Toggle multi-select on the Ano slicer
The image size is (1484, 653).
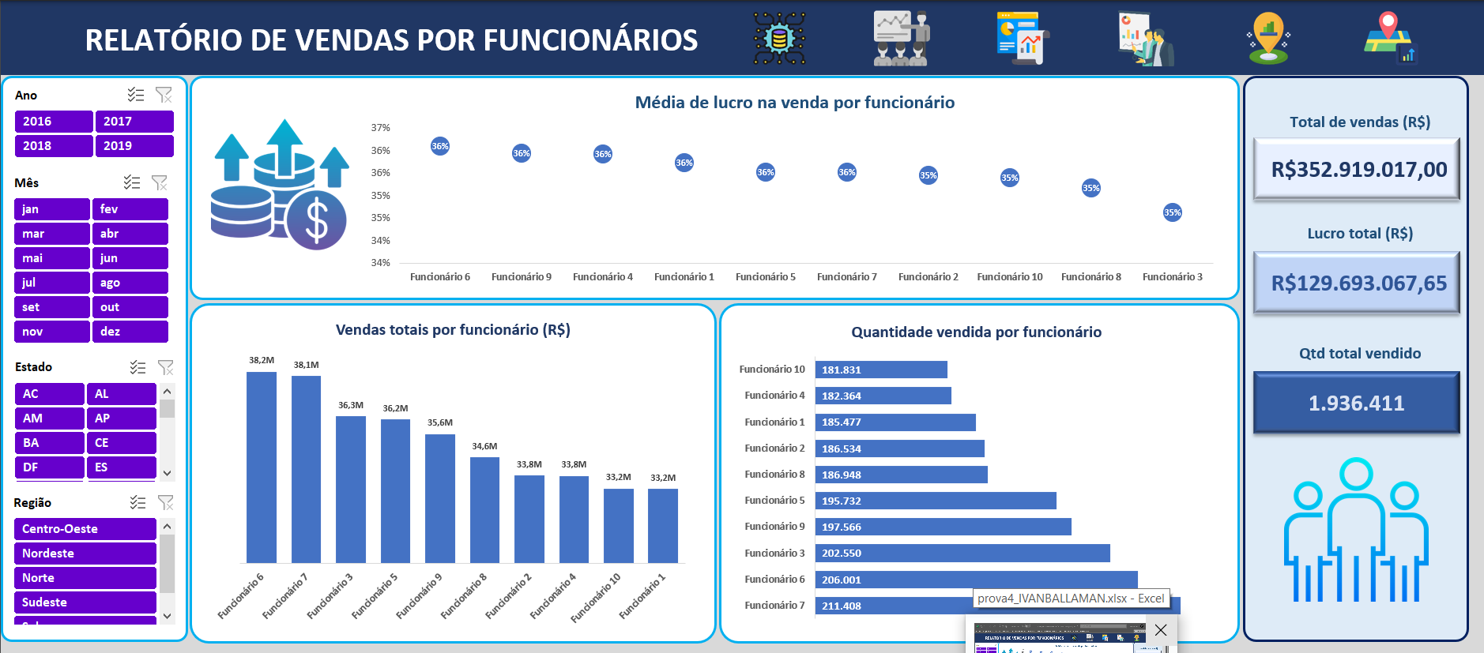coord(136,95)
